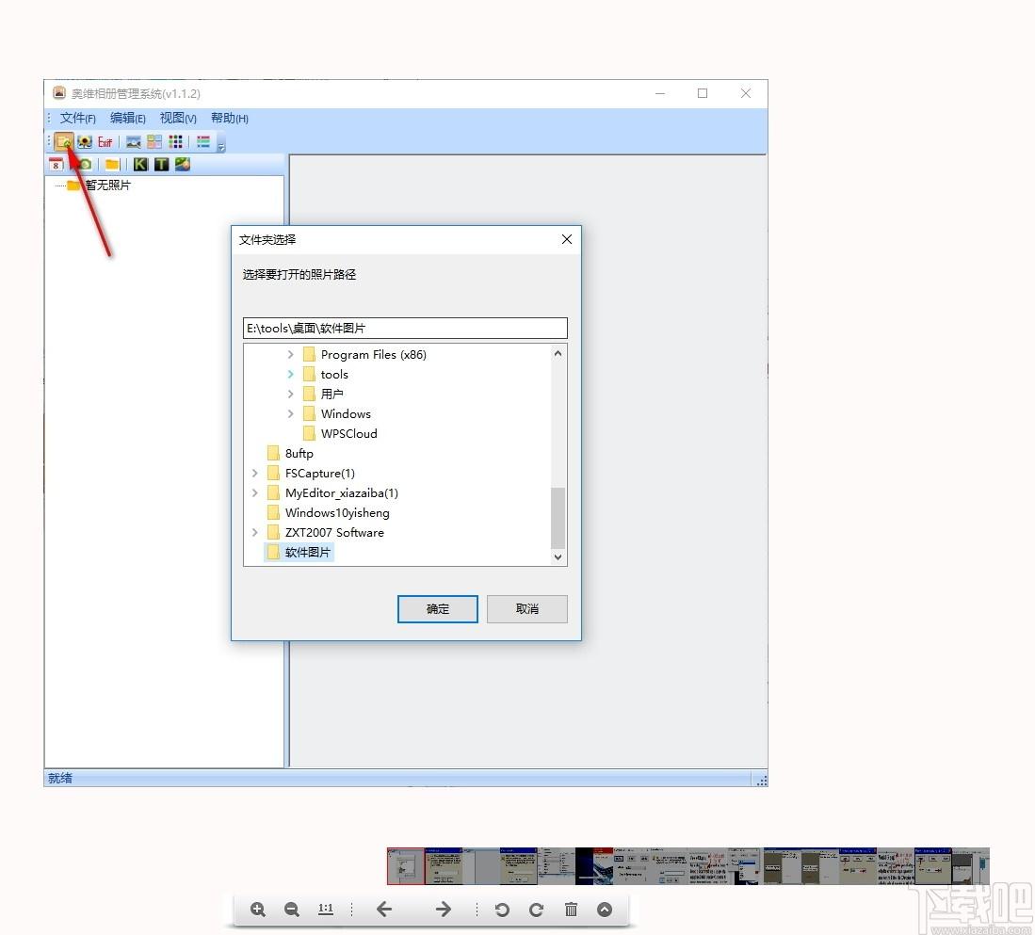The width and height of the screenshot is (1035, 935).
Task: Select the dark blue thumbnail in strip
Action: [594, 867]
